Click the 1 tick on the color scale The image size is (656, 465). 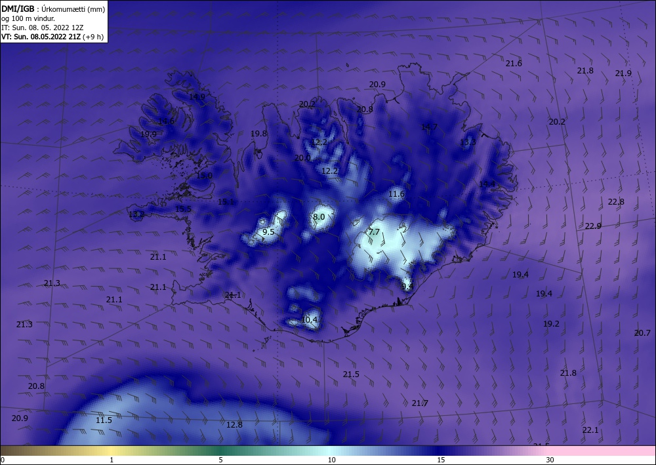tap(112, 460)
